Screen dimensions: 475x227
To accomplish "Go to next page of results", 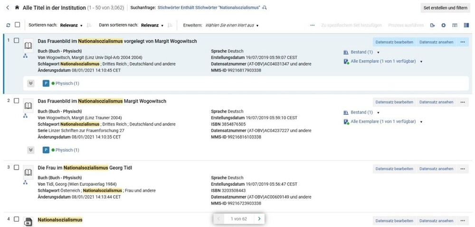I will [x=259, y=219].
